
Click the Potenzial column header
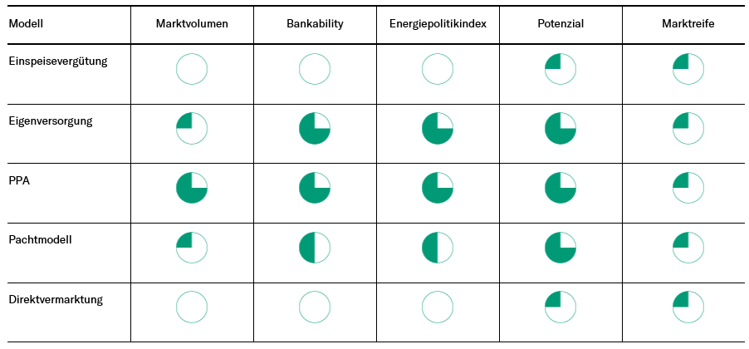[x=561, y=24]
